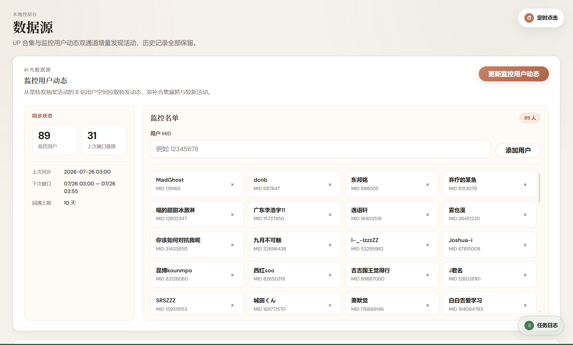Select 喵的甜甜冰激淋 user name
Viewport: 573px width, 345px height.
[x=175, y=210]
